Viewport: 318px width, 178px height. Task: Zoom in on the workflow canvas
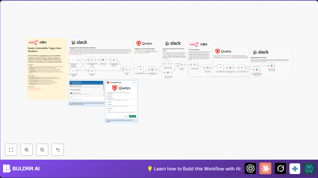pyautogui.click(x=27, y=150)
